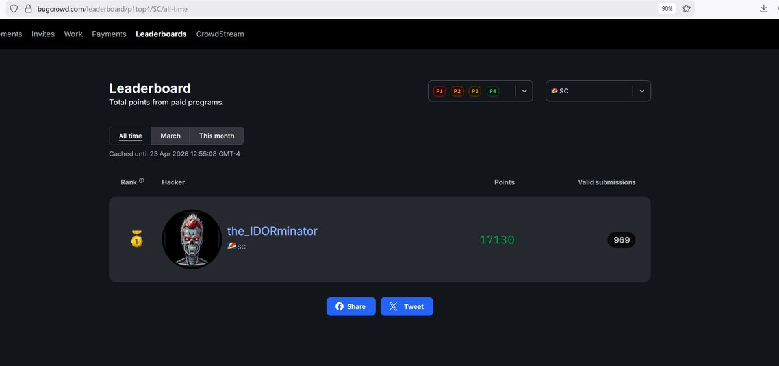
Task: Click the Cached until 23 Apr 2026 text
Action: (x=175, y=154)
